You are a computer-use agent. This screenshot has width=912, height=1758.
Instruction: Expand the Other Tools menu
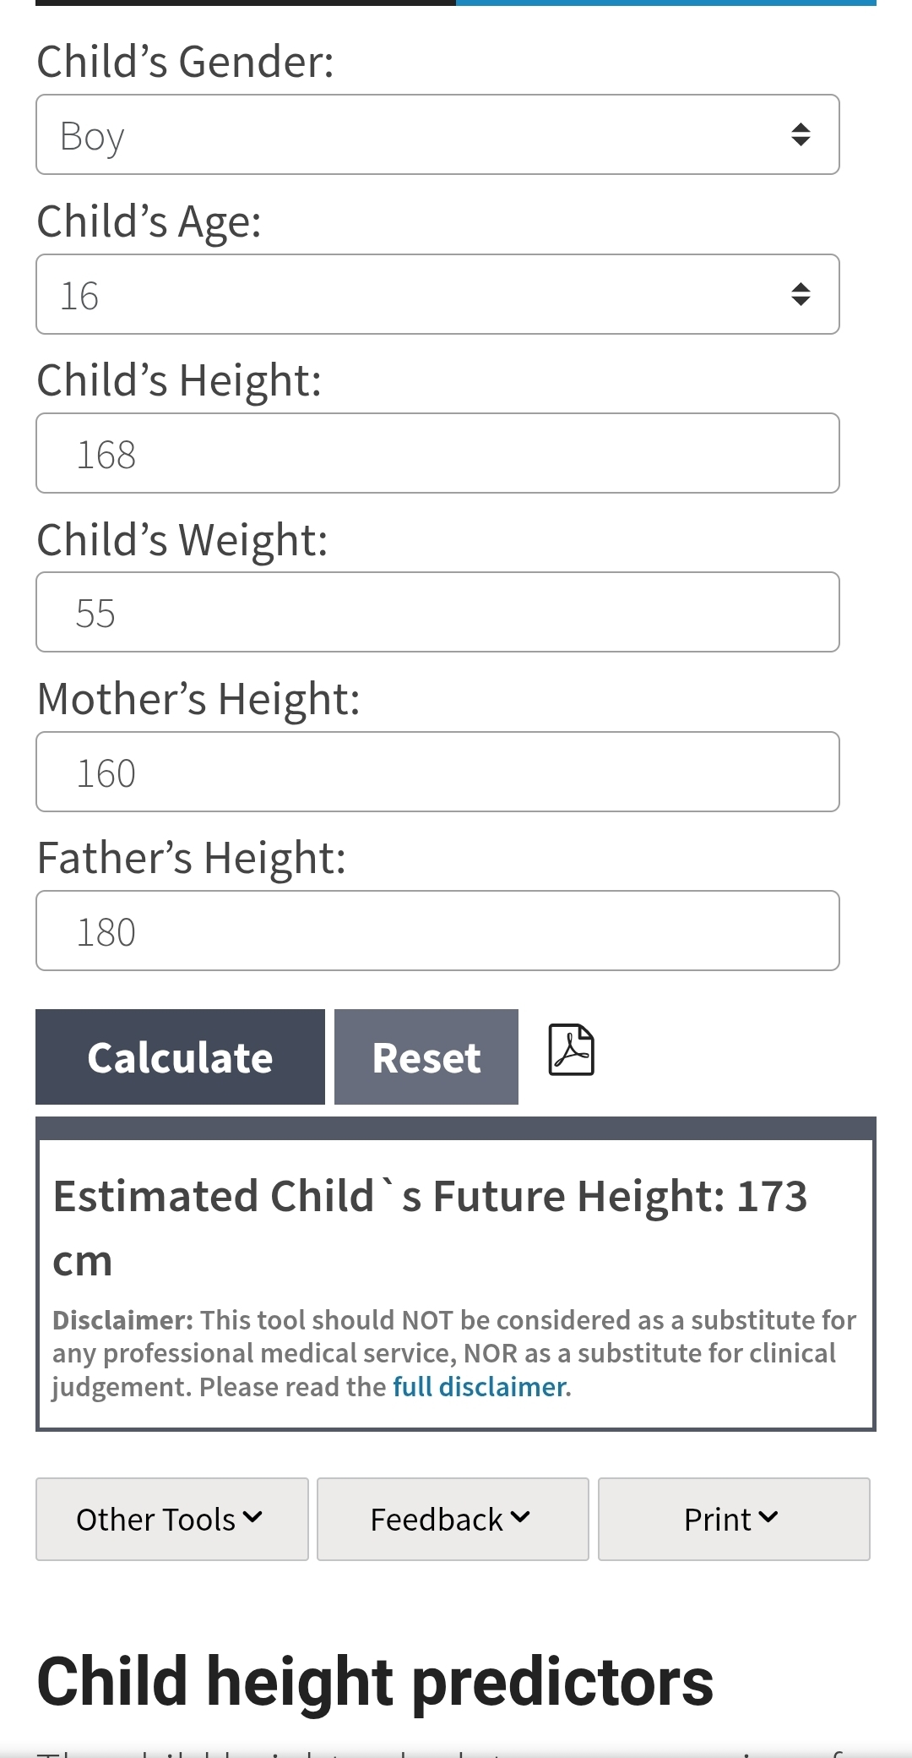(x=171, y=1519)
